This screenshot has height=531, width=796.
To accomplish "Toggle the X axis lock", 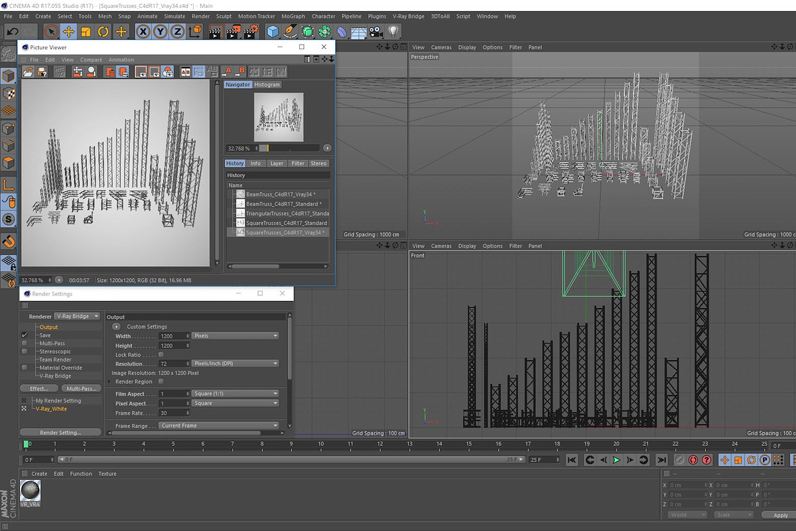I will pyautogui.click(x=143, y=31).
